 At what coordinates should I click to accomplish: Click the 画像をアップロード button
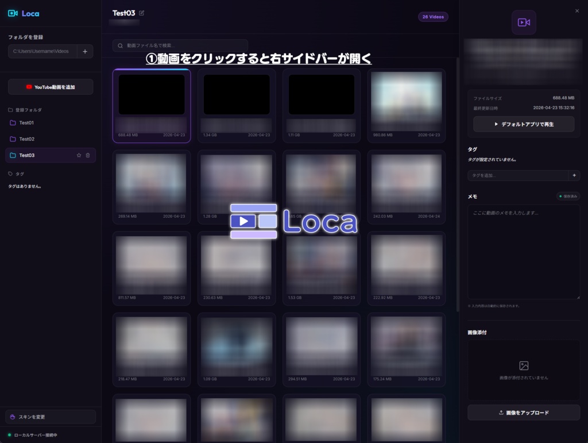pyautogui.click(x=524, y=413)
